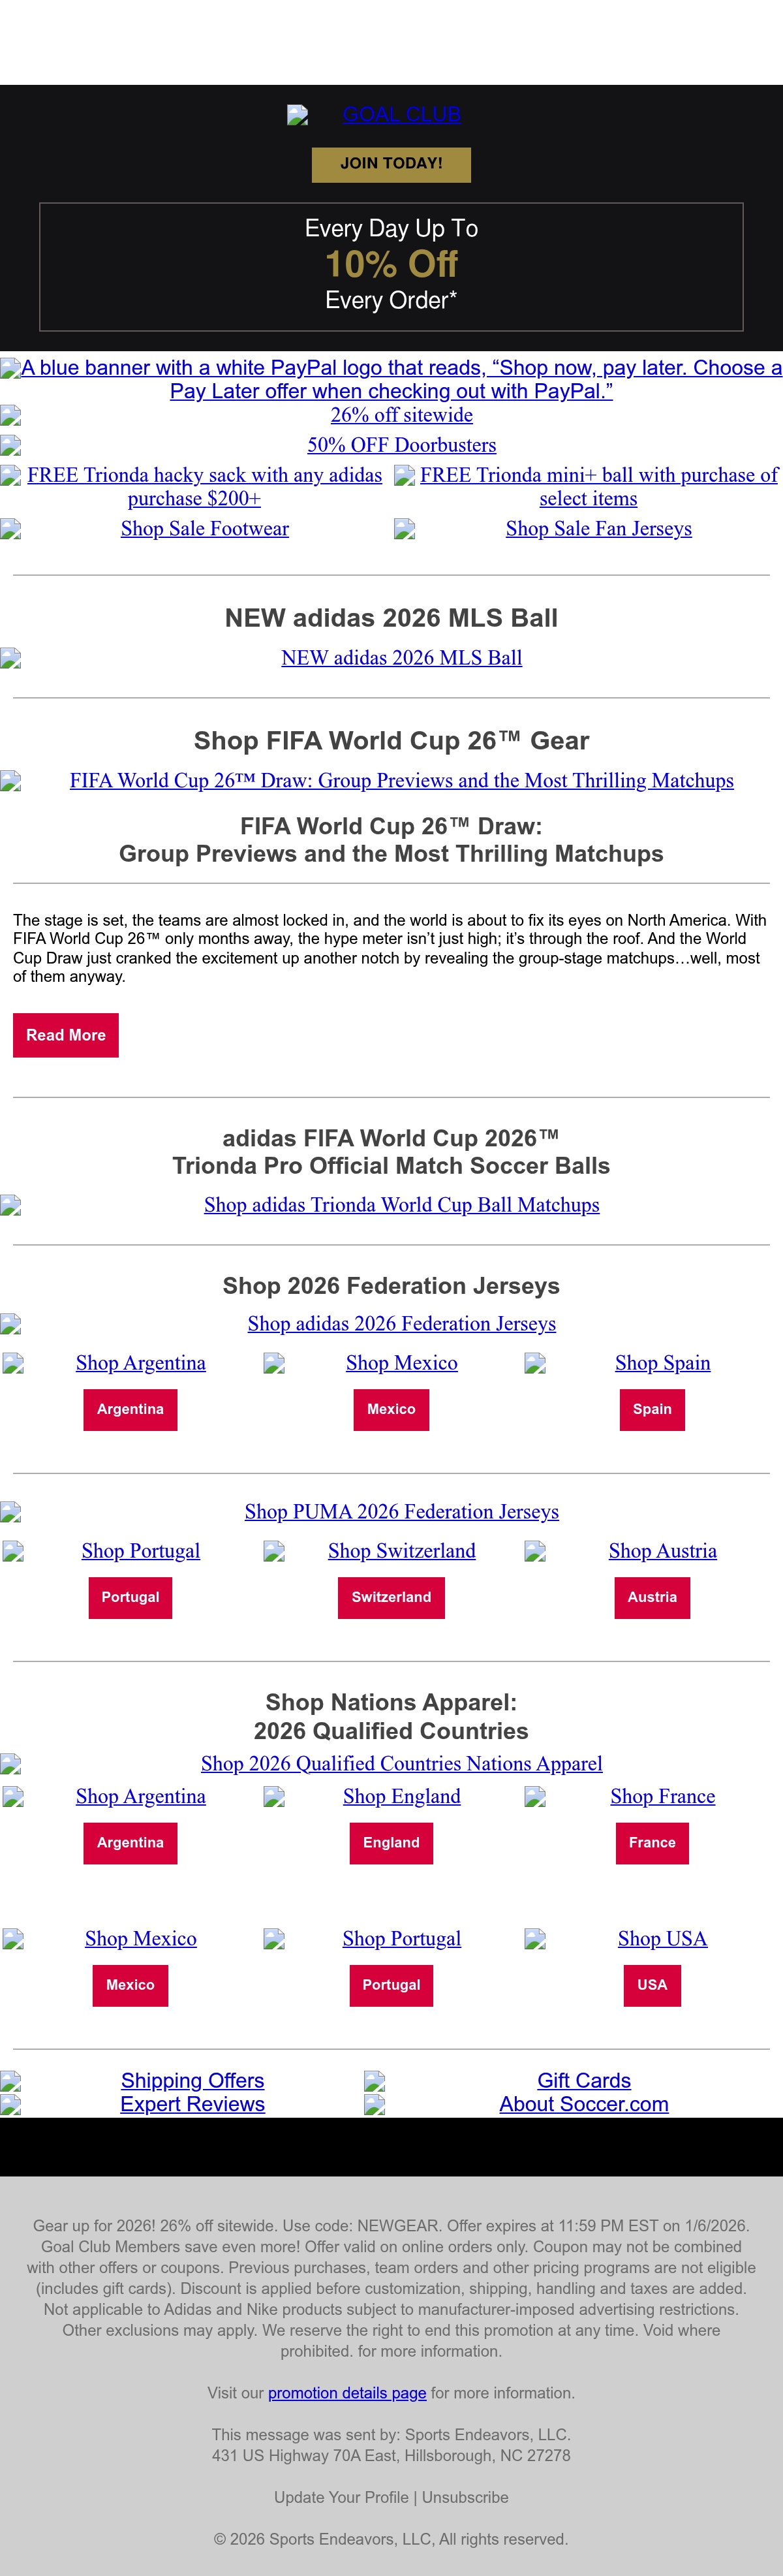This screenshot has height=2576, width=783.
Task: Click the Read More button
Action: coord(66,1035)
